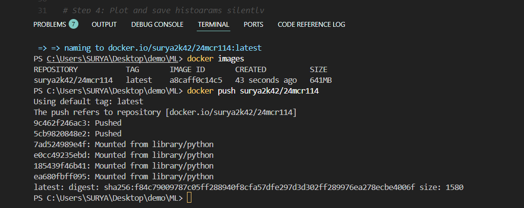The height and width of the screenshot is (208, 524).
Task: Click the layer line e0cc49235ebd Mounted from library/python
Action: pos(124,155)
